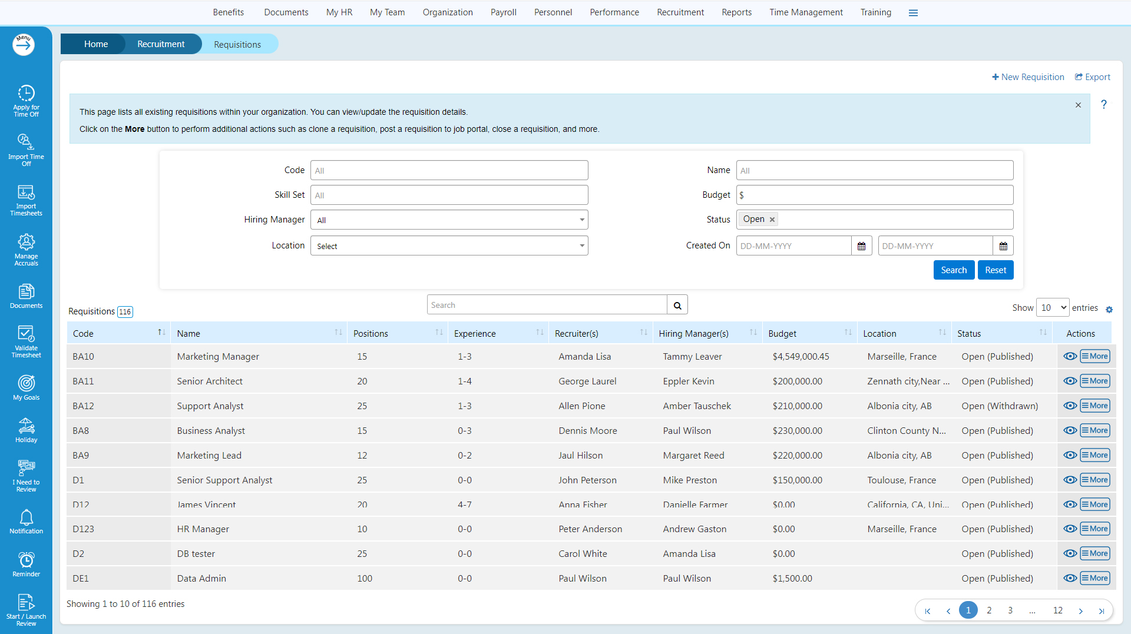Switch to the Recruitment breadcrumb tab
This screenshot has height=634, width=1131.
point(160,44)
